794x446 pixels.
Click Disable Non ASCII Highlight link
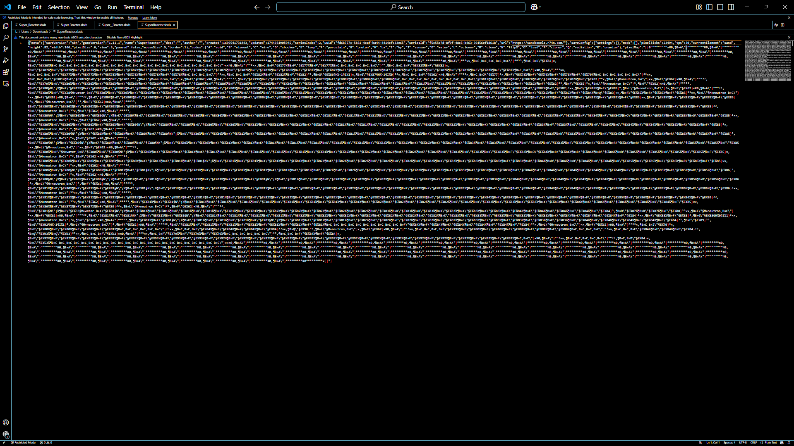click(125, 38)
